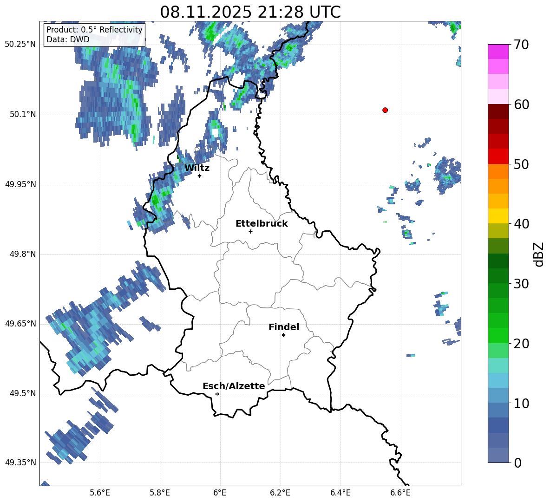Click the 49.65°N latitude label
Viewport: 550px width, 502px height.
pyautogui.click(x=20, y=323)
